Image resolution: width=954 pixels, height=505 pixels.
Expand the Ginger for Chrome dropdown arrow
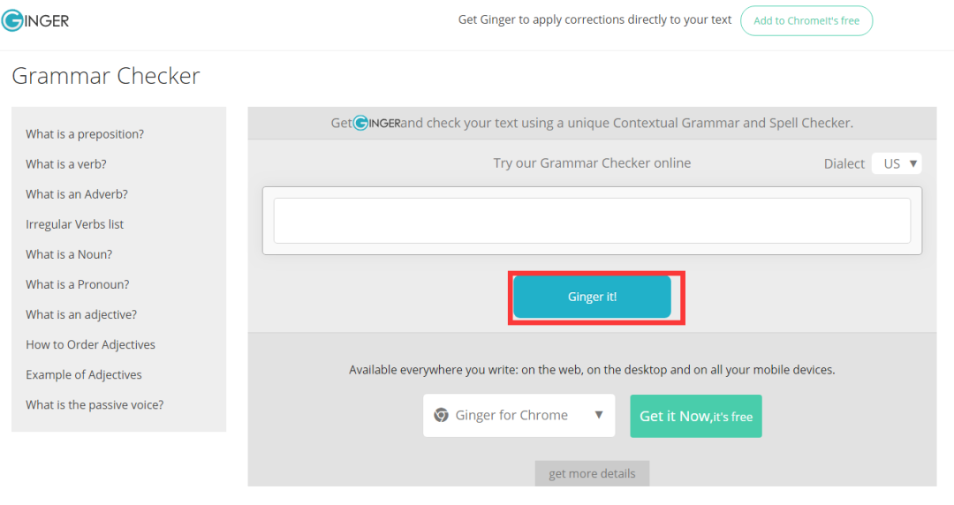coord(598,415)
